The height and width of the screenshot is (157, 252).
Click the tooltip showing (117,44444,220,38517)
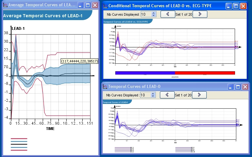79,61
